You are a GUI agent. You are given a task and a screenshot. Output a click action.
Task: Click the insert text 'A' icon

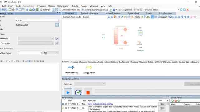(119, 17)
